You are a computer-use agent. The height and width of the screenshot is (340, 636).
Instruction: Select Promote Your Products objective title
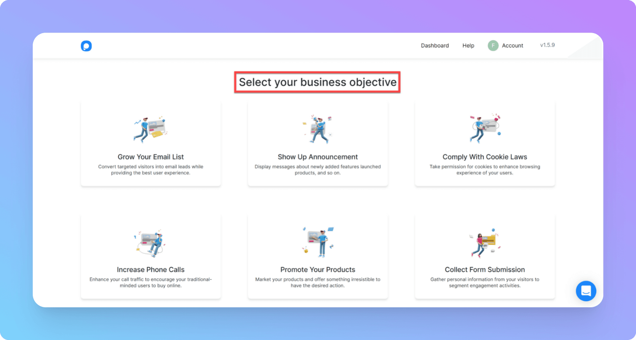tap(318, 269)
